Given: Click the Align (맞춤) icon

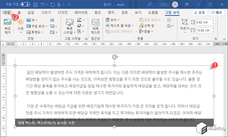Looking at the screenshot, I should point(141,31).
